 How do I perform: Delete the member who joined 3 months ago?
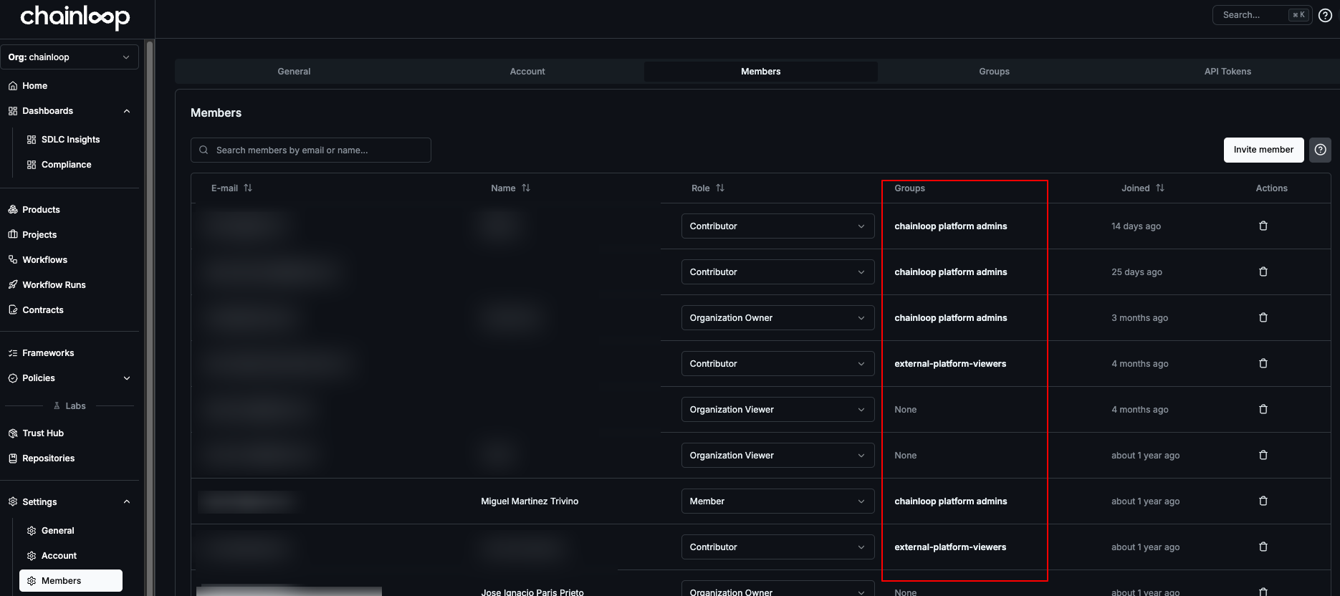click(1263, 317)
